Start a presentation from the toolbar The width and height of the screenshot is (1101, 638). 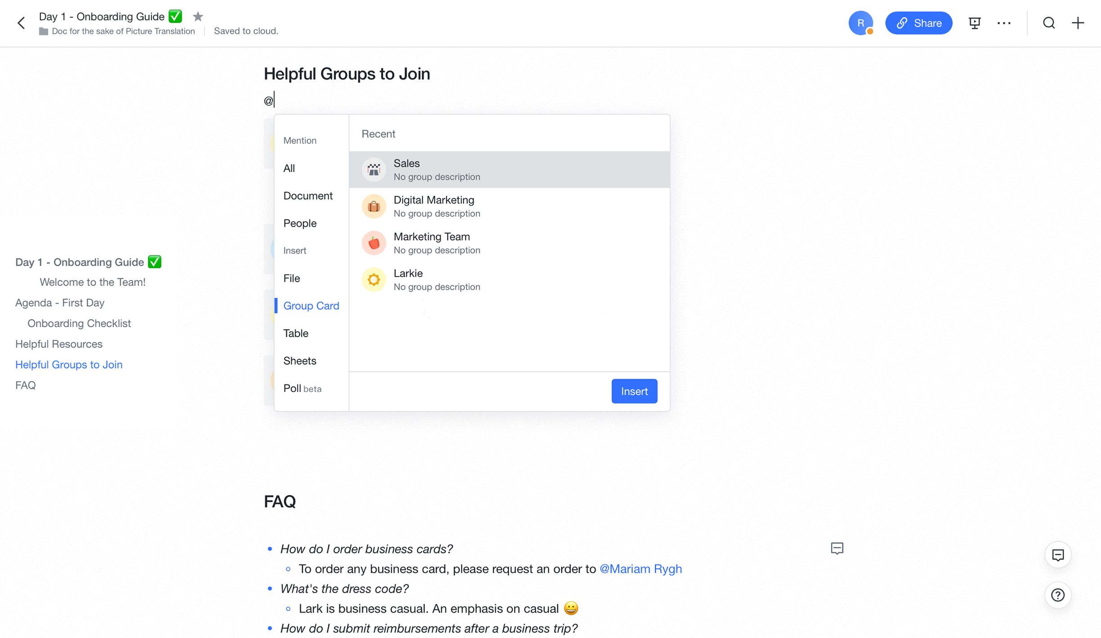(x=974, y=23)
